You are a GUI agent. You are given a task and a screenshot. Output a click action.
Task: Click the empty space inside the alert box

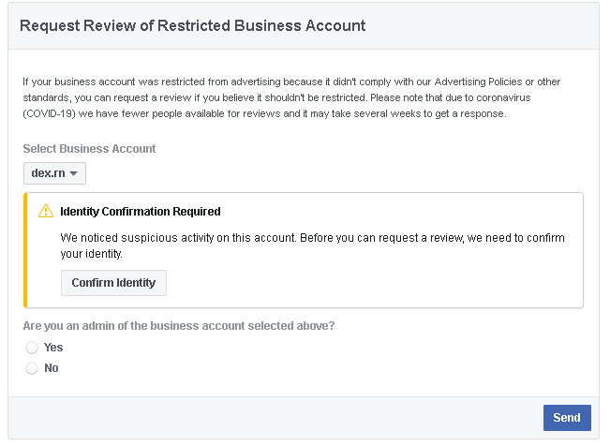[x=375, y=283]
